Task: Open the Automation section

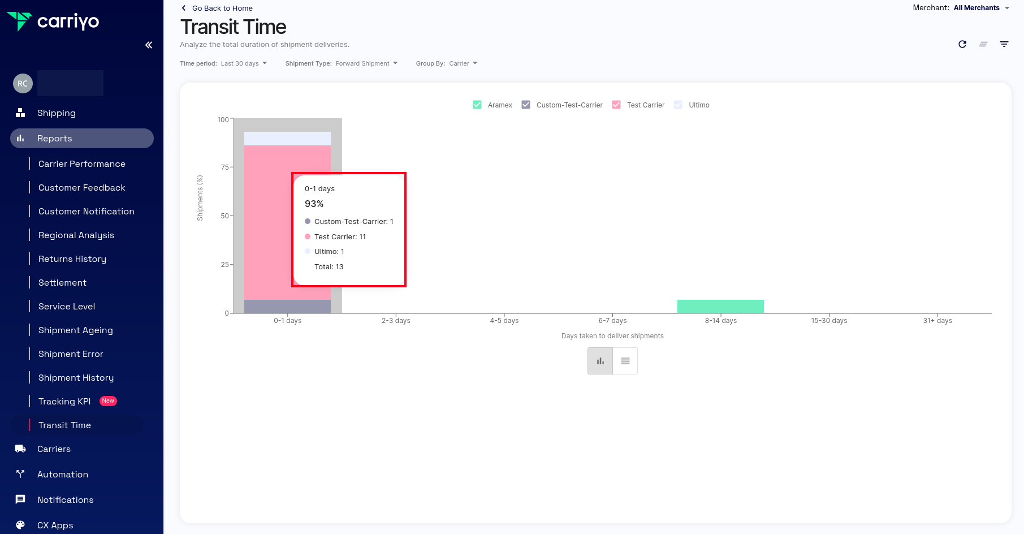Action: click(63, 474)
